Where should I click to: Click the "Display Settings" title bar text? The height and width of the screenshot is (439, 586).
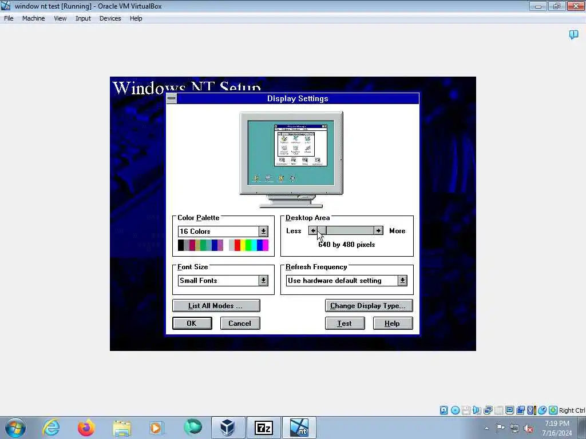(x=298, y=98)
